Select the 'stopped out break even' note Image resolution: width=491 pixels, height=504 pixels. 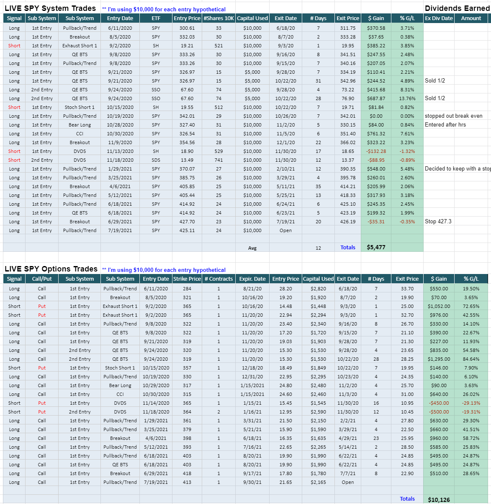coord(453,116)
